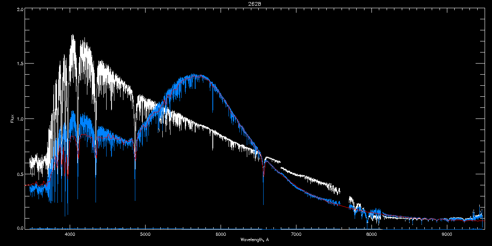492x246 pixels.
Task: Click the 8000 x-axis tick label
Action: tap(371, 235)
